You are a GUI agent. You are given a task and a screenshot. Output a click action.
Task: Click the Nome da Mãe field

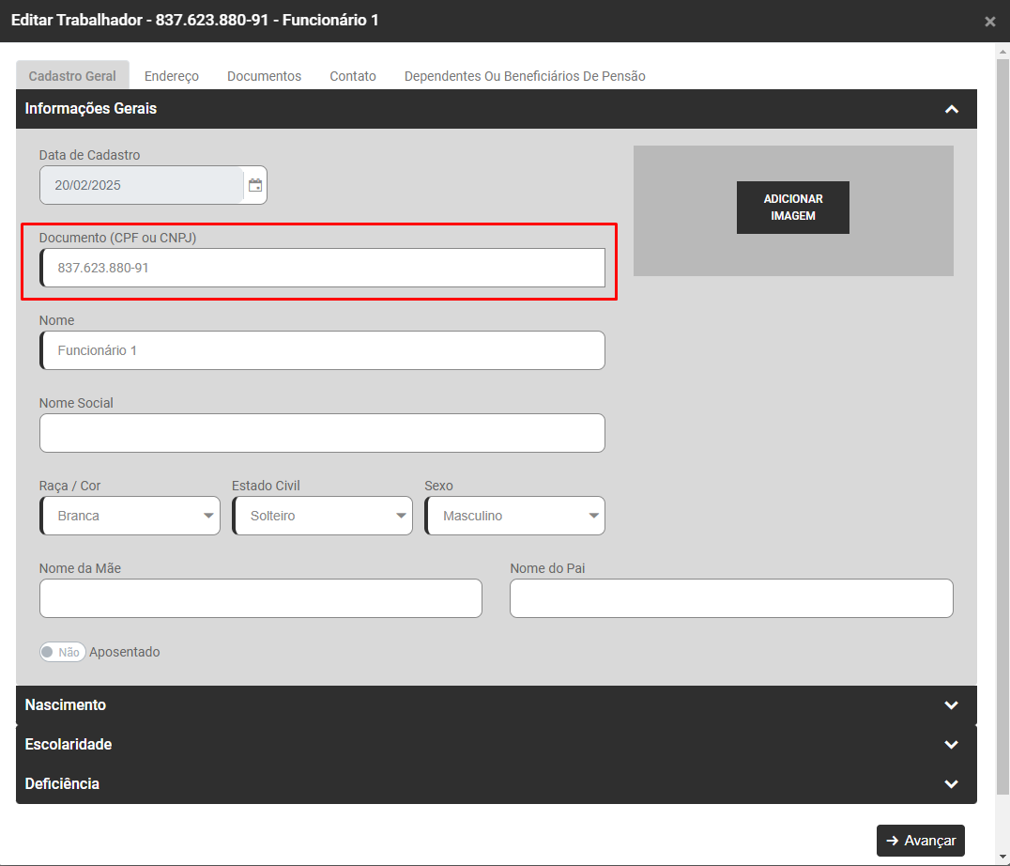click(261, 598)
